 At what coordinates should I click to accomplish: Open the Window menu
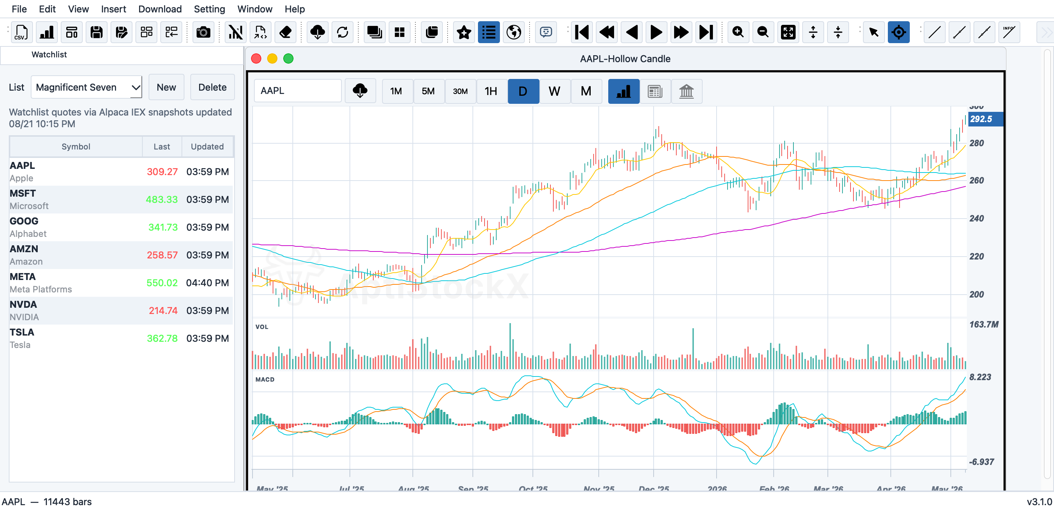255,9
